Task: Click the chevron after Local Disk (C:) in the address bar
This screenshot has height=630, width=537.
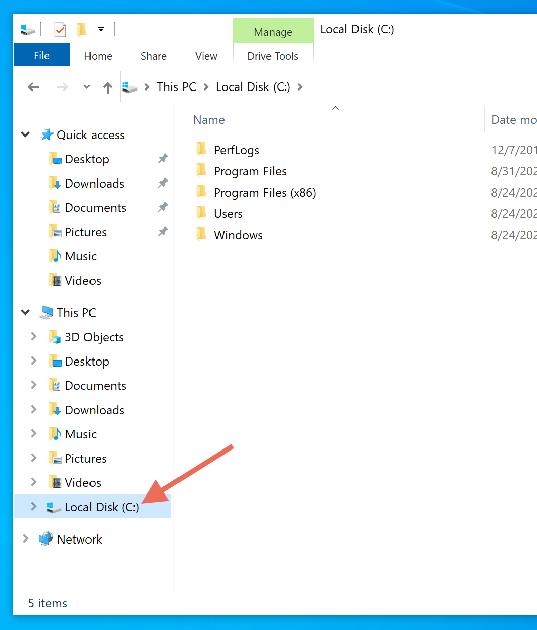Action: (300, 87)
